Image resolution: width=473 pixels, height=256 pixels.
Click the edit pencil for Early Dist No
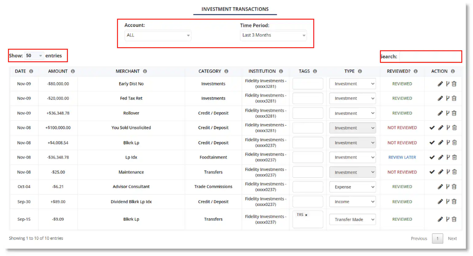[x=440, y=84]
